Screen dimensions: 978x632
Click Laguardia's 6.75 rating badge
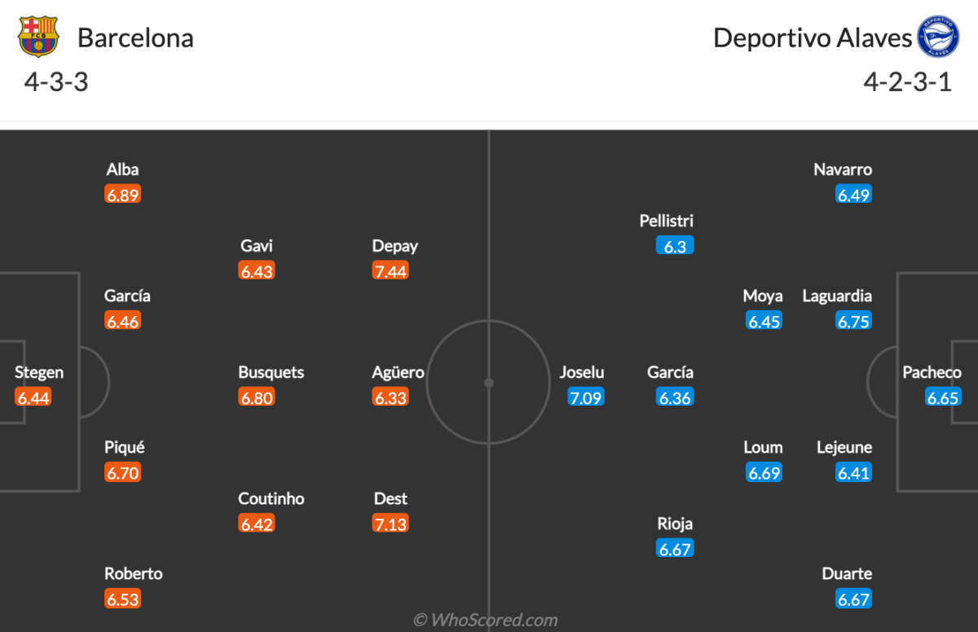pyautogui.click(x=853, y=321)
